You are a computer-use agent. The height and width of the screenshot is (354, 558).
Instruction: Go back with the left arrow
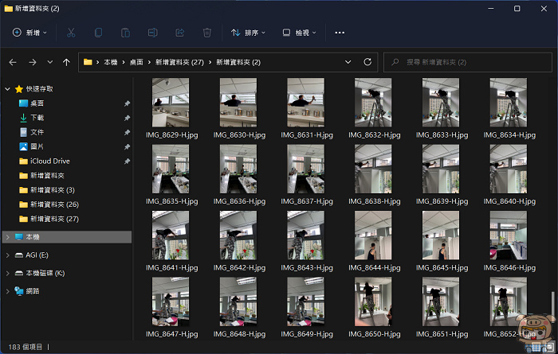click(x=13, y=63)
